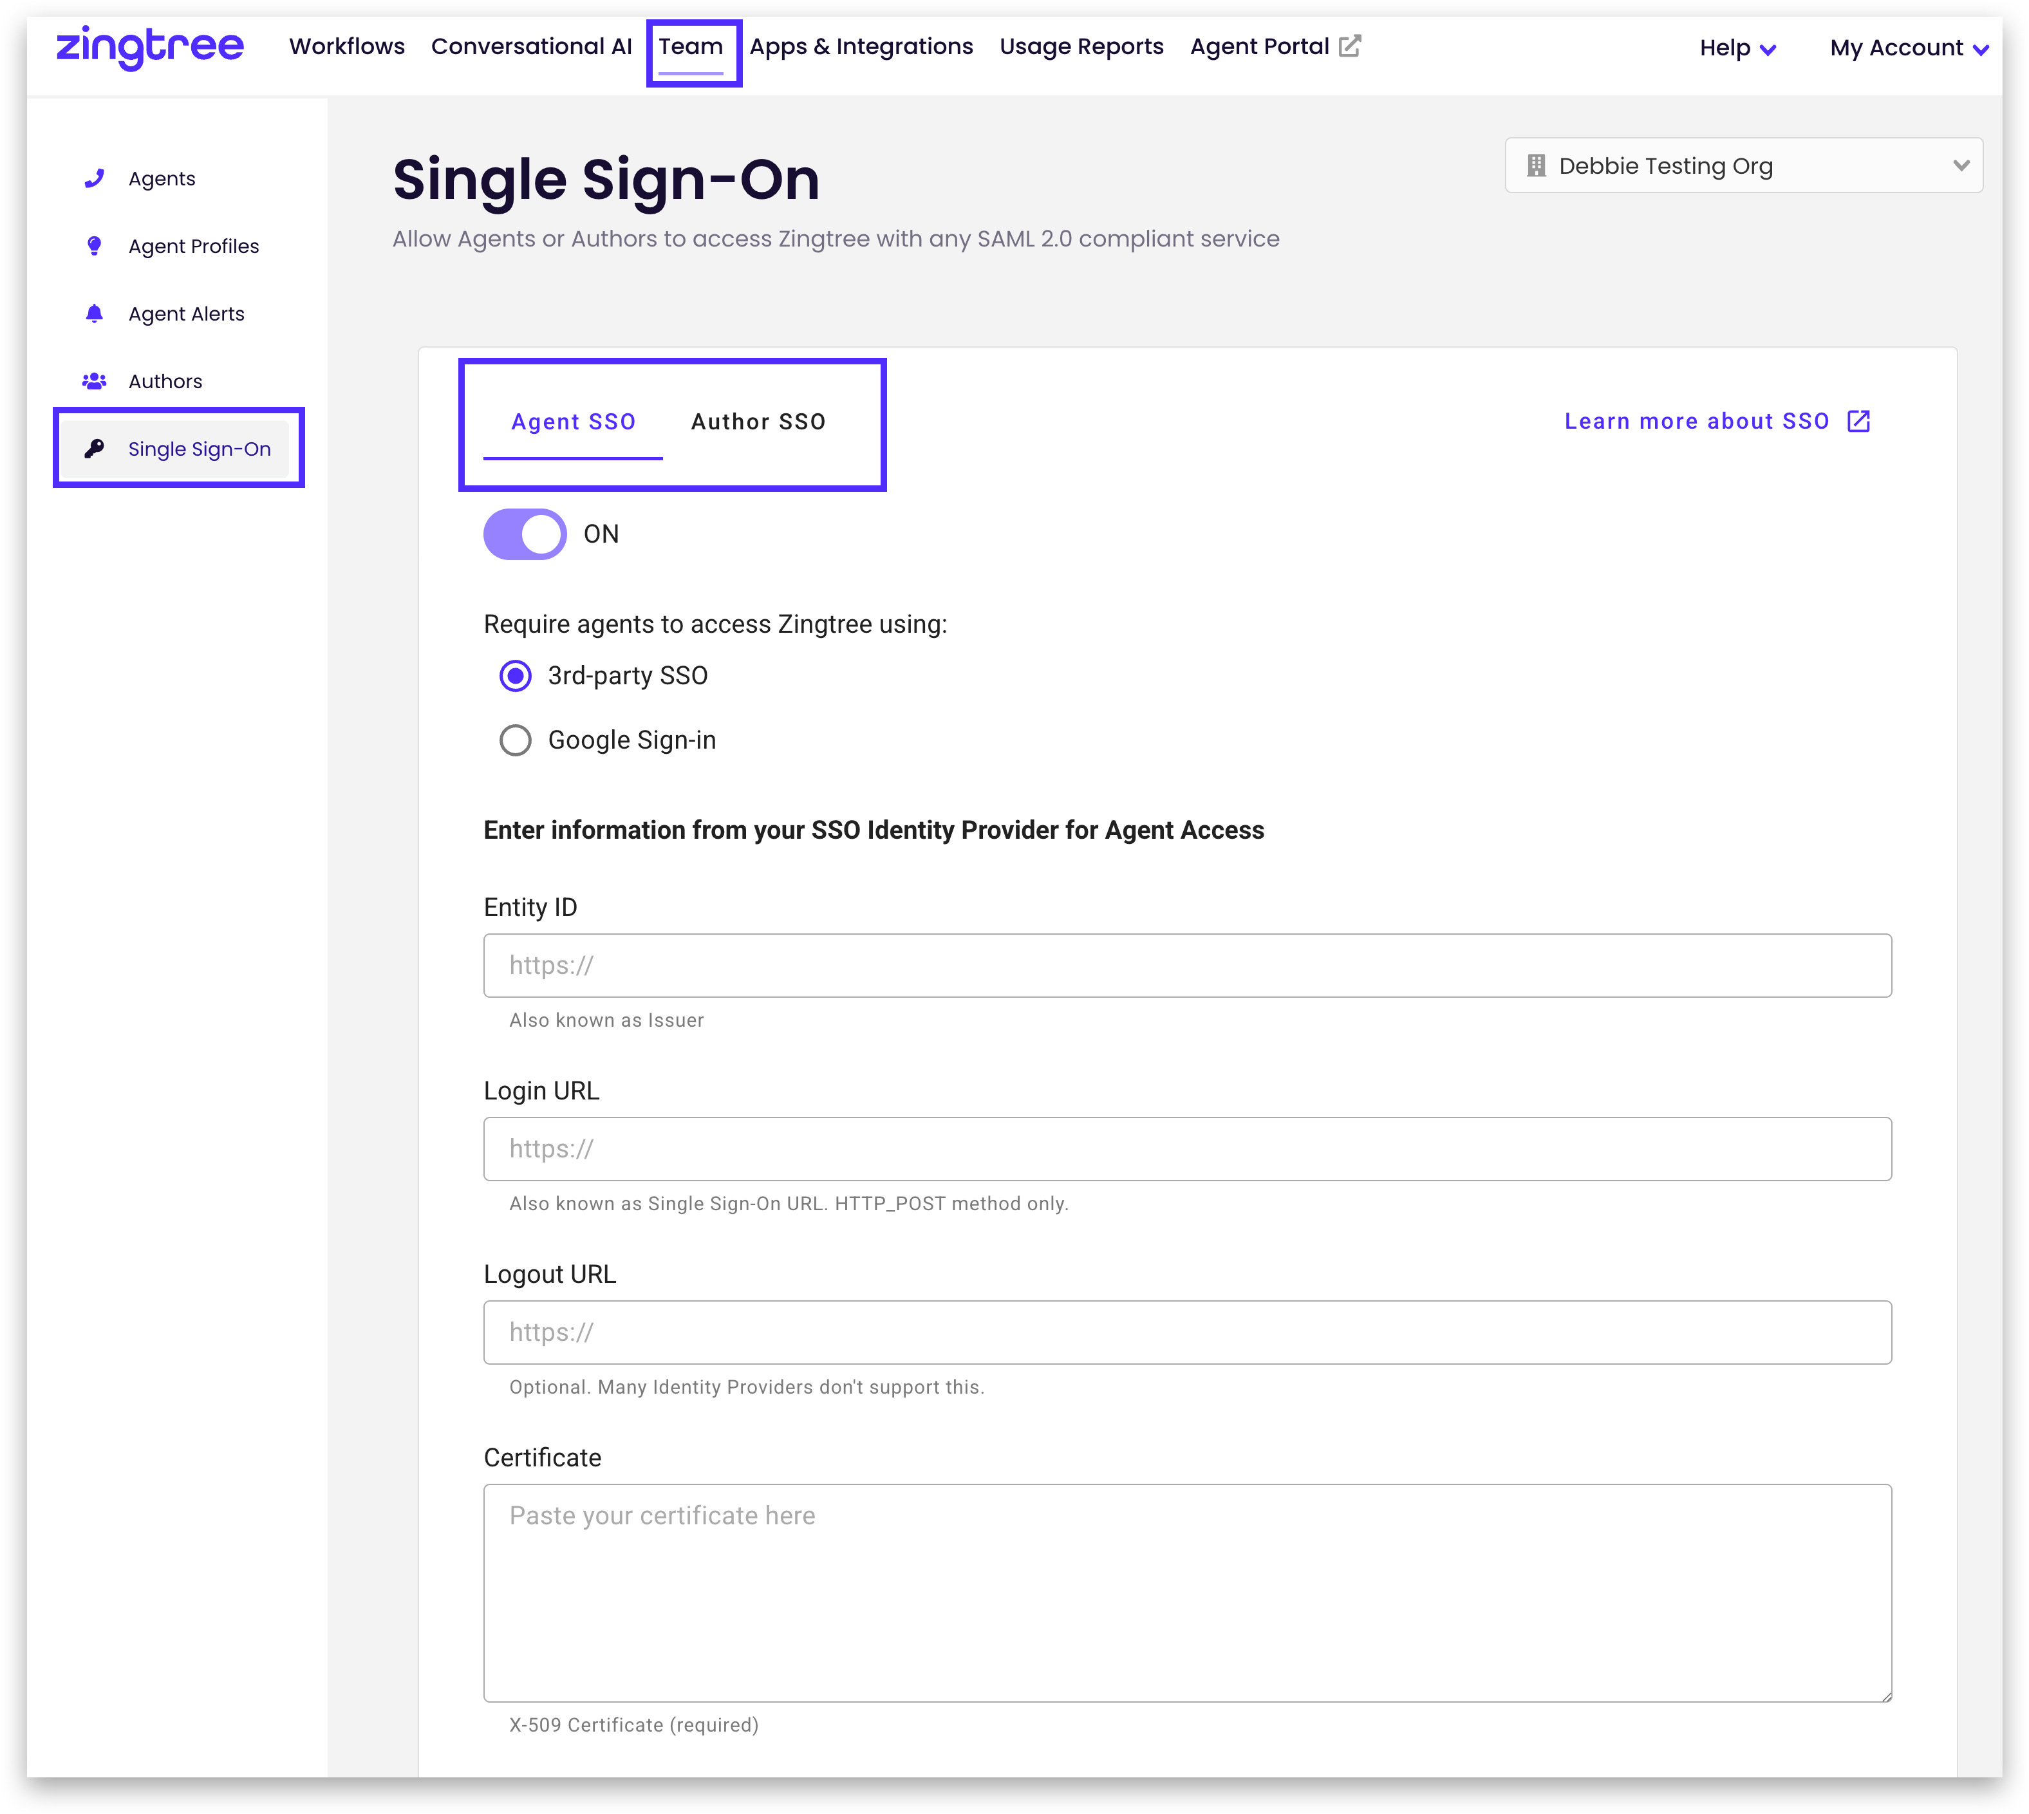
Task: Click the Agent Profiles lightbulb icon
Action: click(x=95, y=246)
